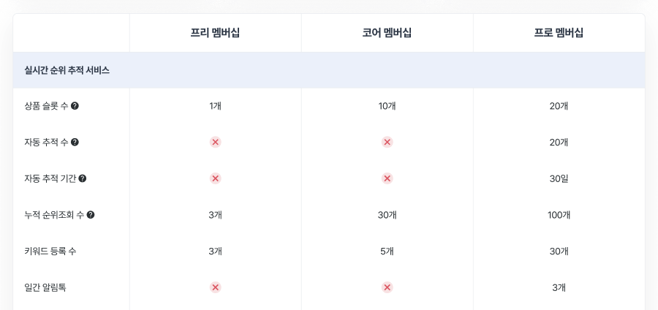The image size is (658, 310).
Task: Click 30일 value in 프로 멤버십 column
Action: coord(559,178)
